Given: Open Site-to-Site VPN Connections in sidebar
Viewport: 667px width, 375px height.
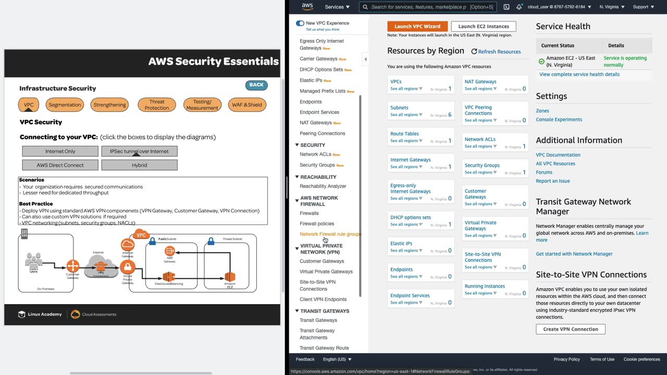Looking at the screenshot, I should tap(318, 285).
